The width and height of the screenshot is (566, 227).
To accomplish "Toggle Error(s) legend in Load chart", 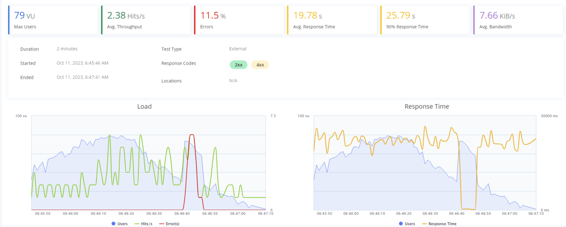I will click(x=169, y=224).
